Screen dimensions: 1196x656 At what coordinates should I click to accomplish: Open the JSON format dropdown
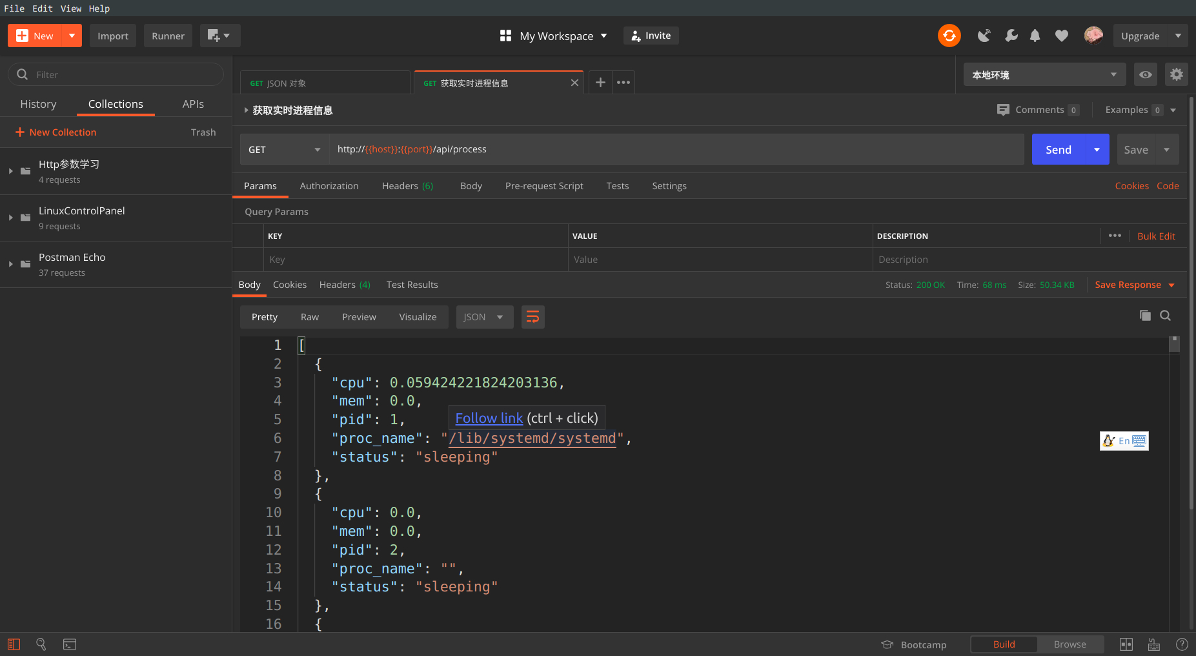484,317
